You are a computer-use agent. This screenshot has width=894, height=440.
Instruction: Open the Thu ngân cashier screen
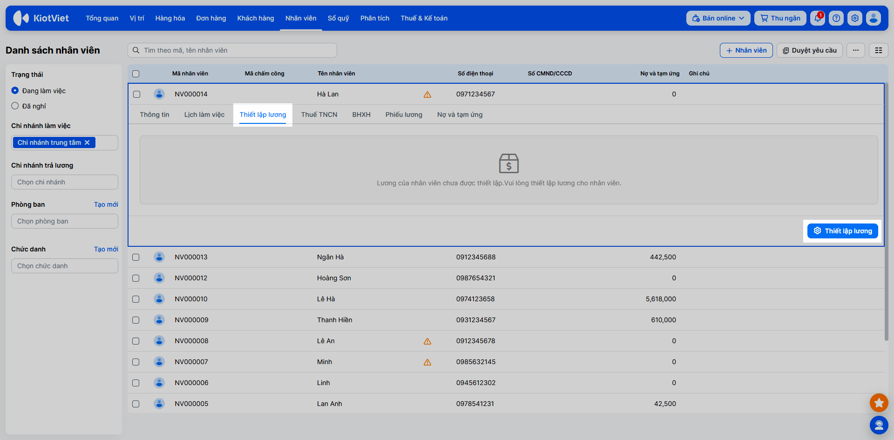point(780,18)
